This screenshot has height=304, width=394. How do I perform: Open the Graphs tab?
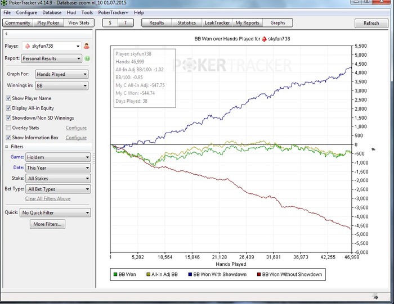coord(277,23)
